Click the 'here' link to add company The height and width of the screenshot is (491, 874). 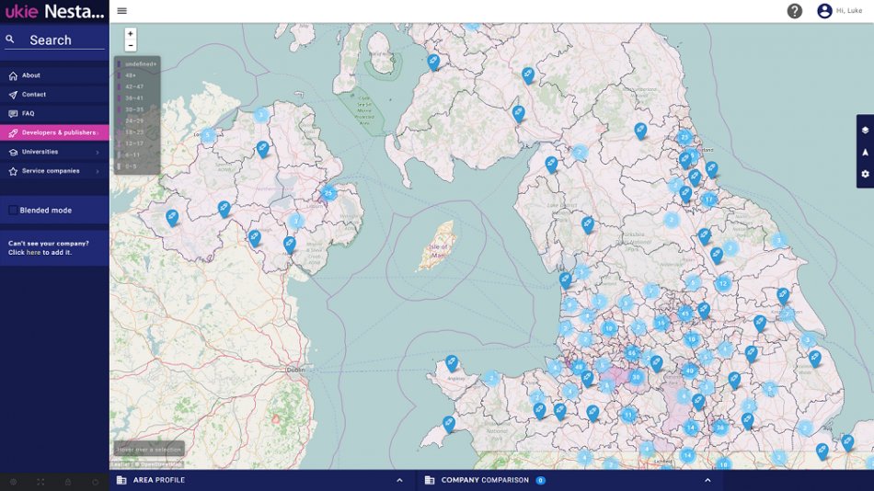(x=33, y=253)
